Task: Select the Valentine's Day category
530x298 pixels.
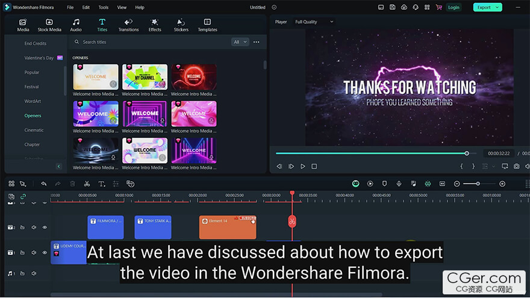Action: pos(39,58)
